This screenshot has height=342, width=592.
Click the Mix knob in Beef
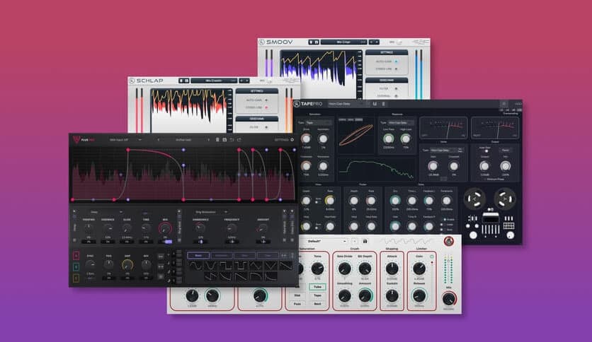[449, 299]
